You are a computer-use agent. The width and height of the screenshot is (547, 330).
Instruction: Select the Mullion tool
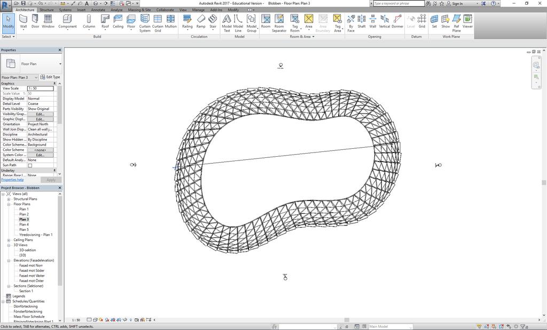click(x=170, y=21)
